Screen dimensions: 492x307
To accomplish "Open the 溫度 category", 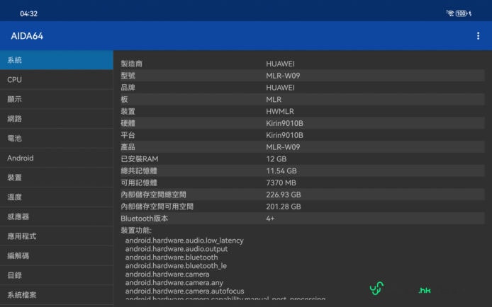I will [x=57, y=197].
